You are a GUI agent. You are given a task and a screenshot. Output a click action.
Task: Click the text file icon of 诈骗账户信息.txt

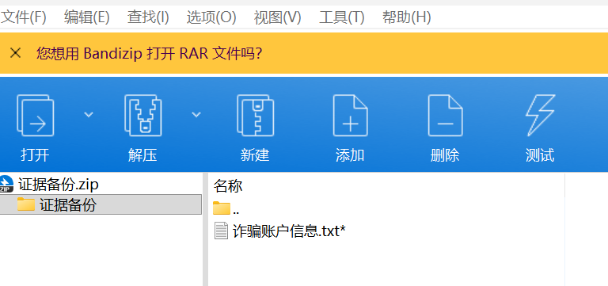coord(222,231)
